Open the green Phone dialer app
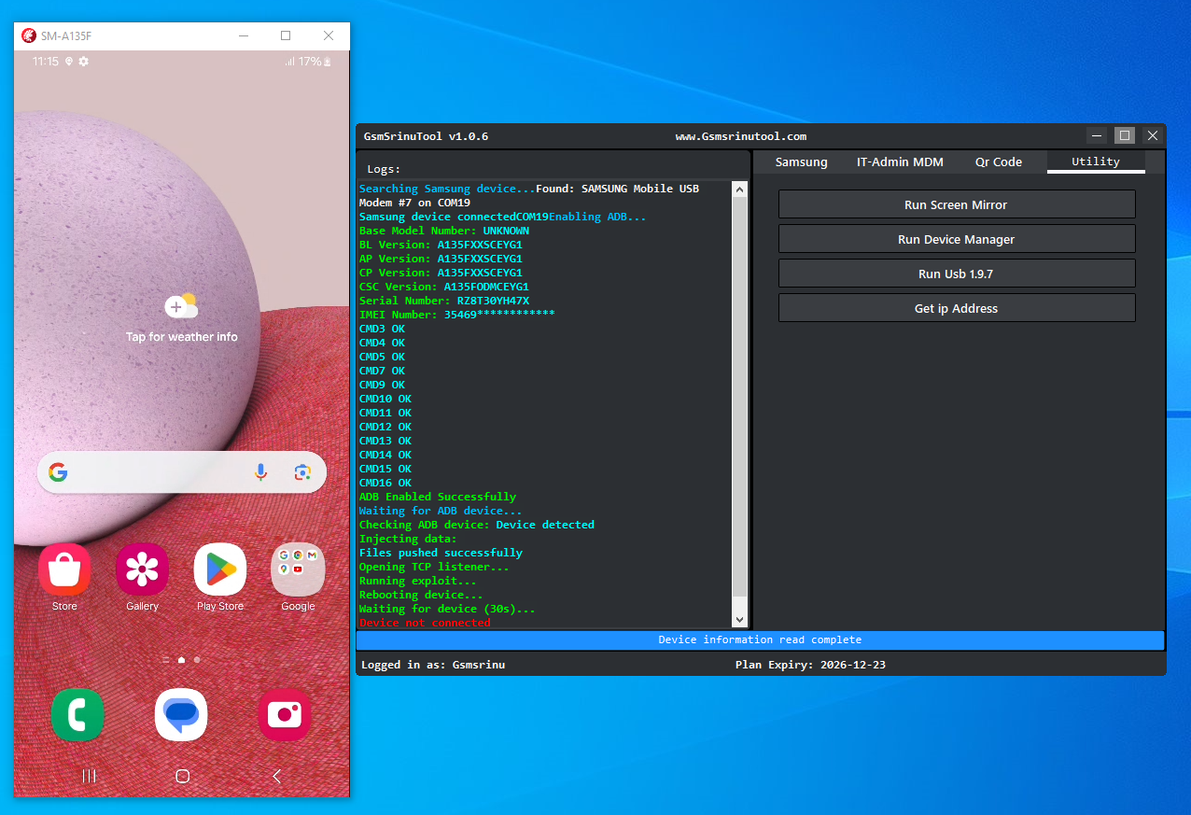 tap(77, 715)
